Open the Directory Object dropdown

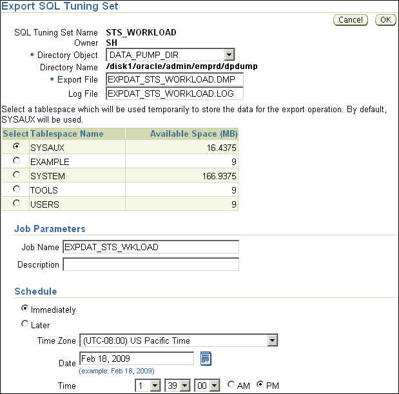[170, 55]
